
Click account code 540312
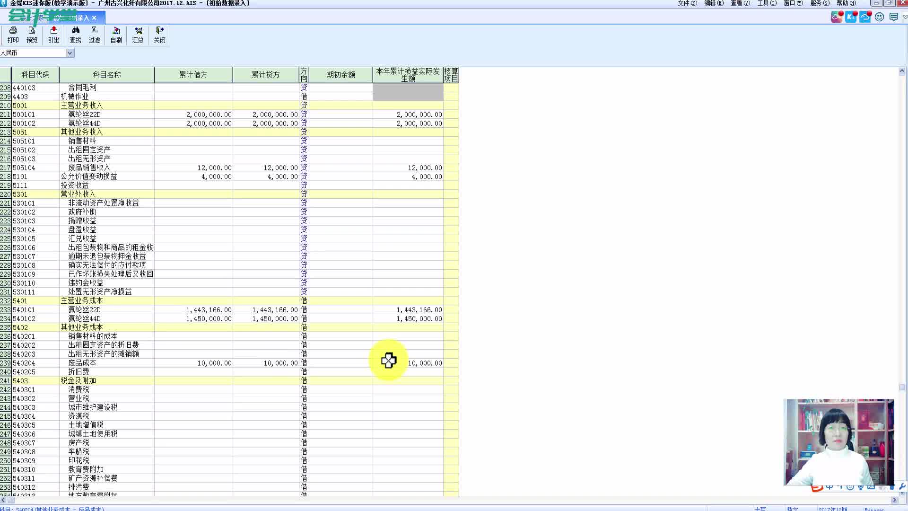pyautogui.click(x=24, y=487)
